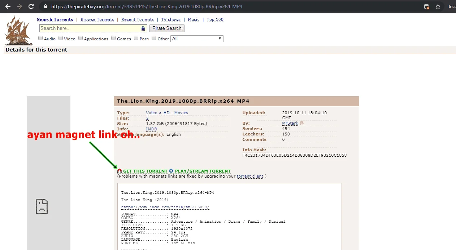Screen dimensions: 456x250
Task: Go to Top 100 section
Action: 215,19
